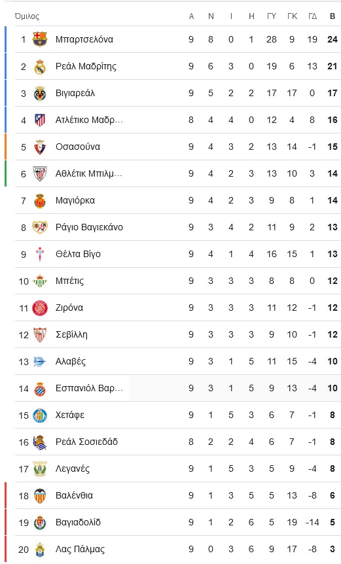Click the Las Palmas crest icon
The image size is (341, 564).
coord(40,549)
